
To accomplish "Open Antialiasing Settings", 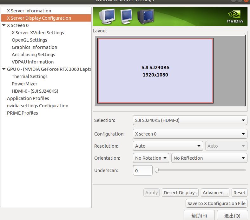I will (x=33, y=55).
